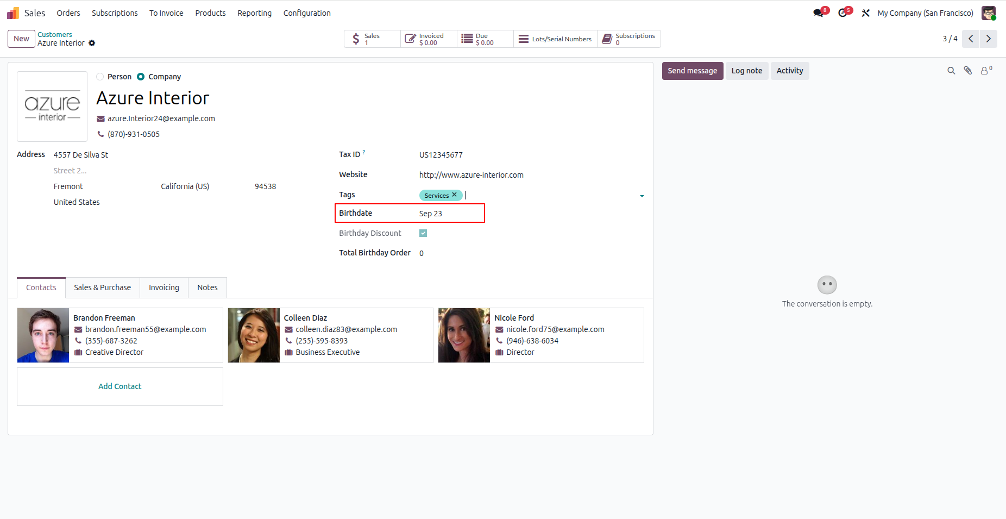Open Nicole Ford contact card
This screenshot has height=519, width=1006.
541,335
